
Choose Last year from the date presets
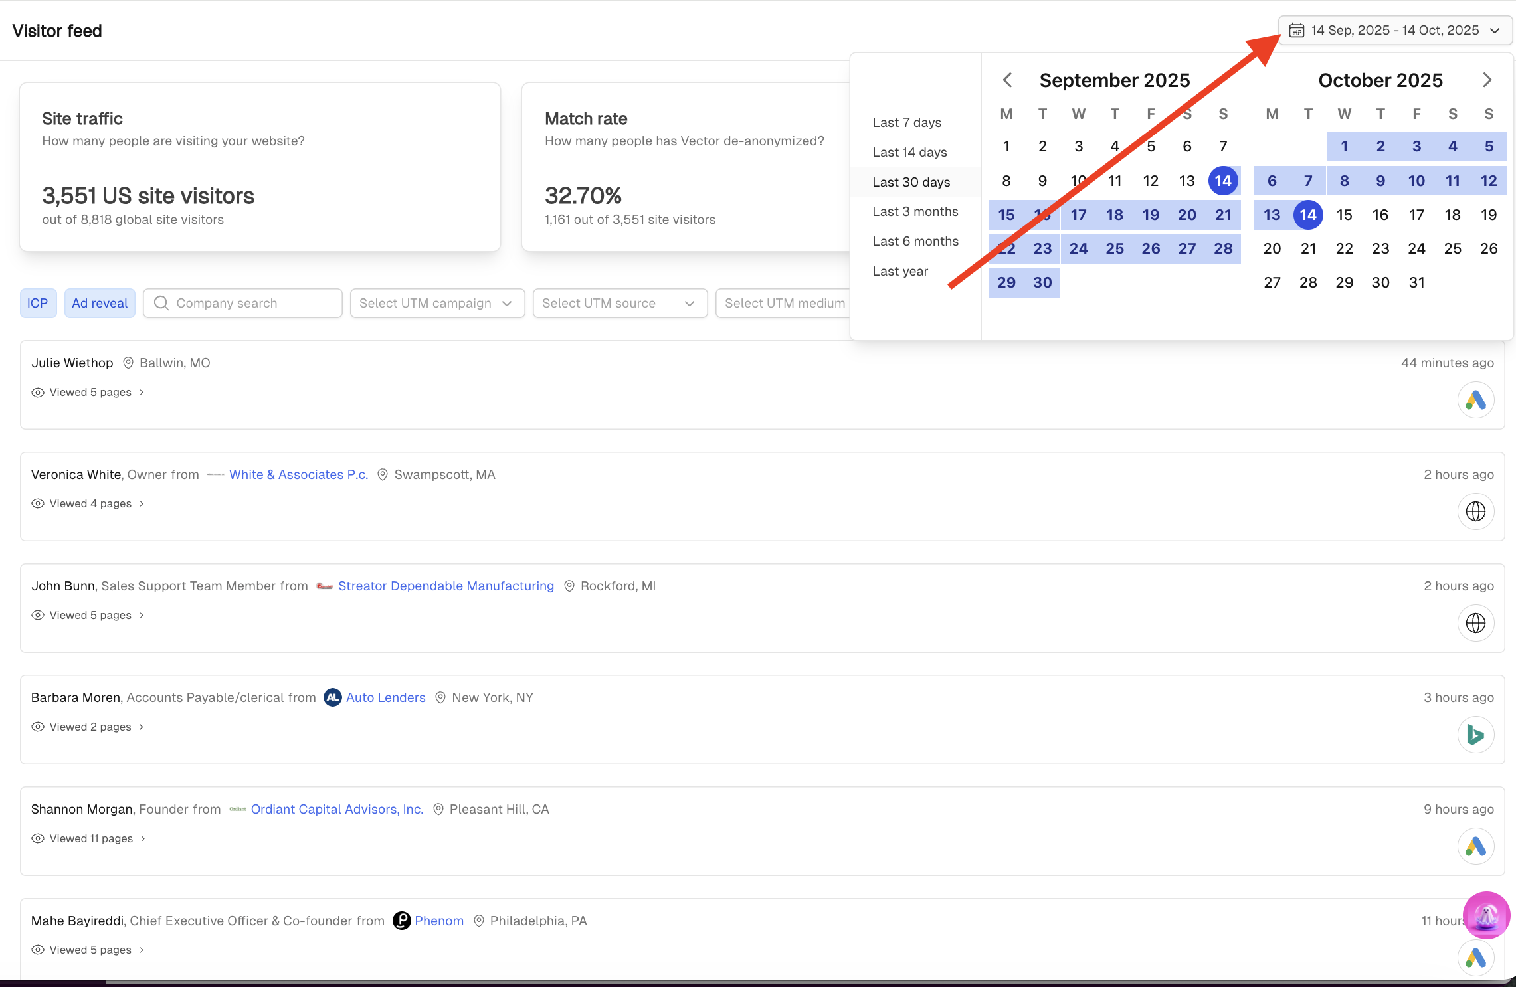900,271
